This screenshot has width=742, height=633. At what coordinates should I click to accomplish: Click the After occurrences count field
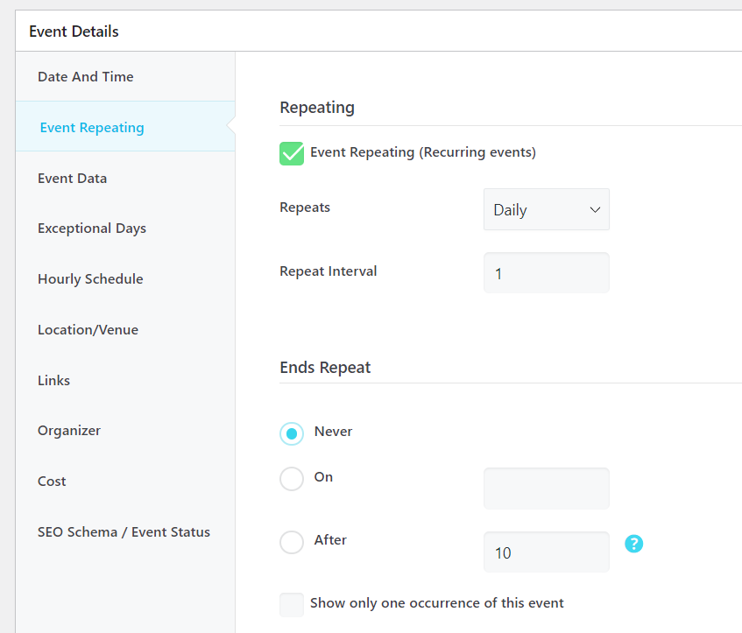click(546, 552)
